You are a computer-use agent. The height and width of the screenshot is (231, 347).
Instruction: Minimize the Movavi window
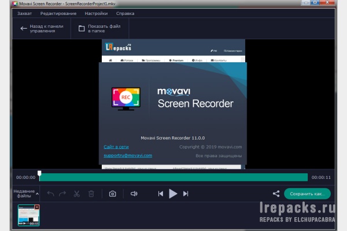pos(306,3)
